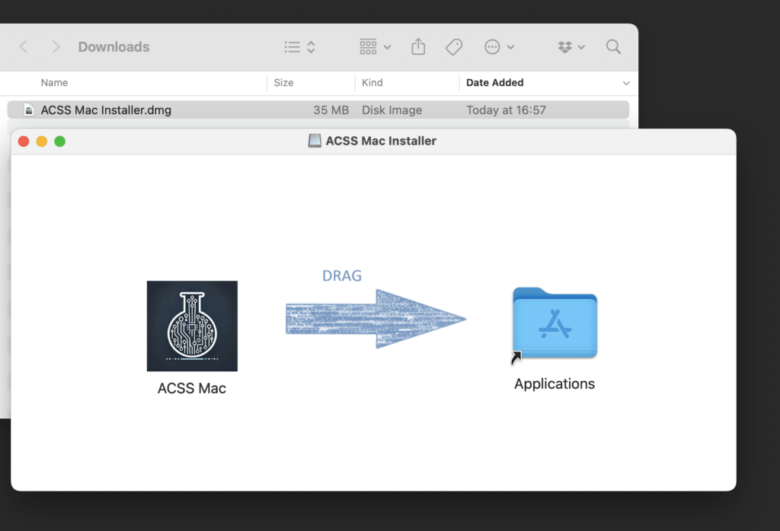This screenshot has height=531, width=780.
Task: Click the Today at 16:57 date cell
Action: pos(506,110)
